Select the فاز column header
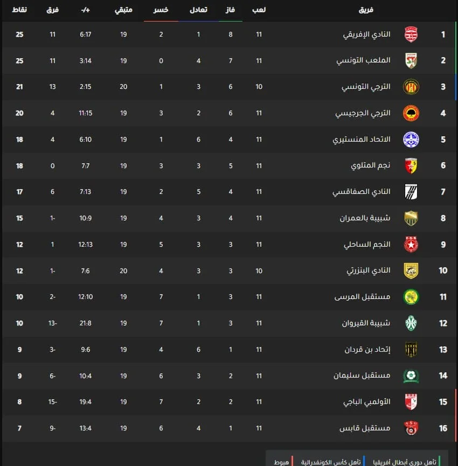458x466 pixels. [x=230, y=10]
